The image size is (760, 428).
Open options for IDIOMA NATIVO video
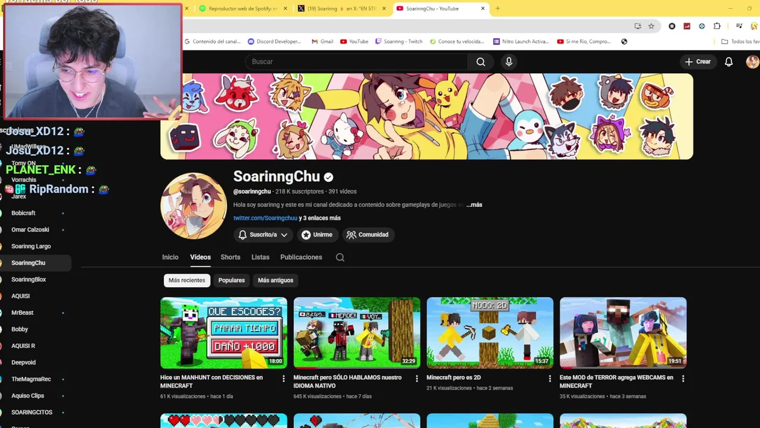[x=416, y=379]
